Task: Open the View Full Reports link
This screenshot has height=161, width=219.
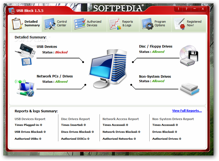Action: 187,111
